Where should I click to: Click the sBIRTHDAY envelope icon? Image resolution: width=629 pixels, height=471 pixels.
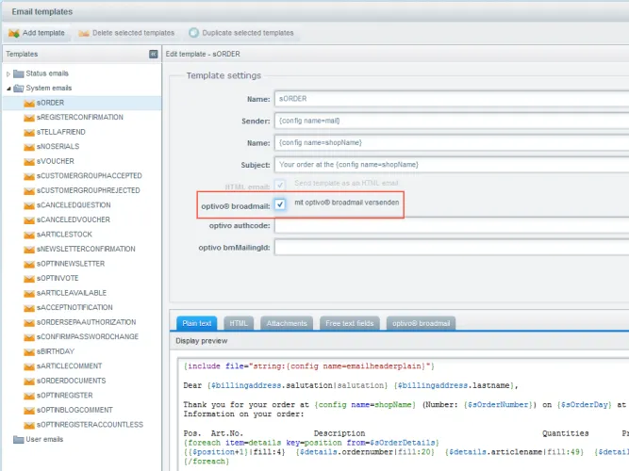(29, 351)
